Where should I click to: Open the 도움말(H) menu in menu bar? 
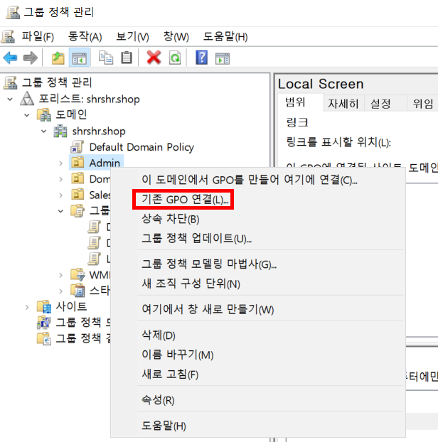(225, 37)
